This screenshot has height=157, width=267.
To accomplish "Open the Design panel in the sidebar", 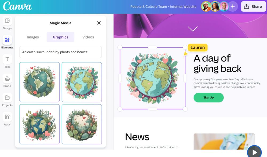I will click(x=7, y=21).
